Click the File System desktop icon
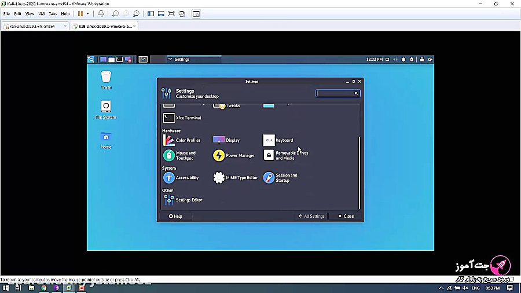This screenshot has width=521, height=293. (106, 110)
